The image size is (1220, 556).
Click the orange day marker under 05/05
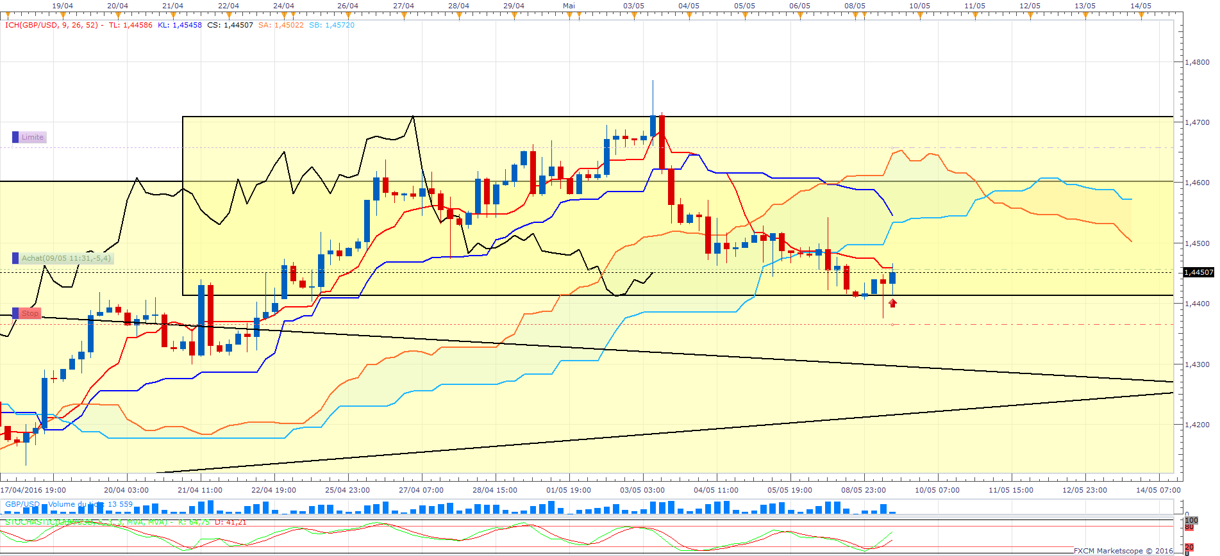tap(744, 17)
